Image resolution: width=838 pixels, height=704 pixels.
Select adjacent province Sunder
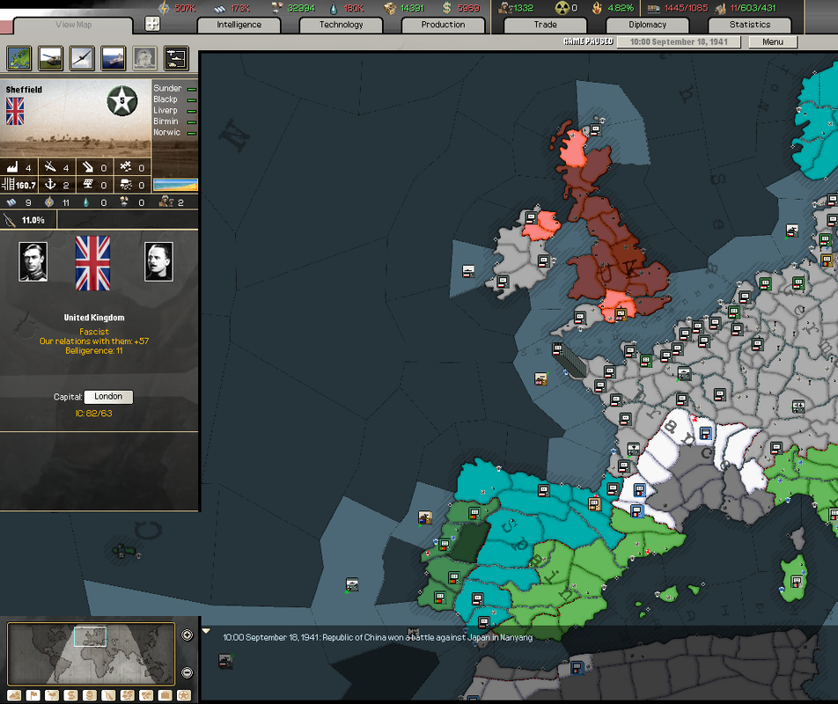(x=167, y=88)
